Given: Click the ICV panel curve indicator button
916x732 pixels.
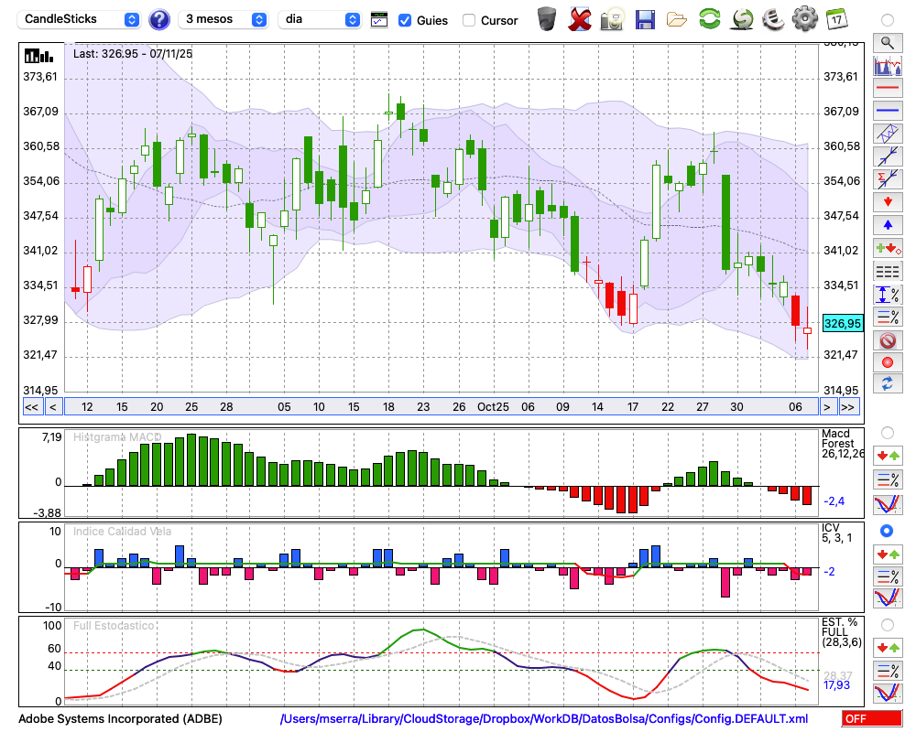Looking at the screenshot, I should click(x=888, y=598).
